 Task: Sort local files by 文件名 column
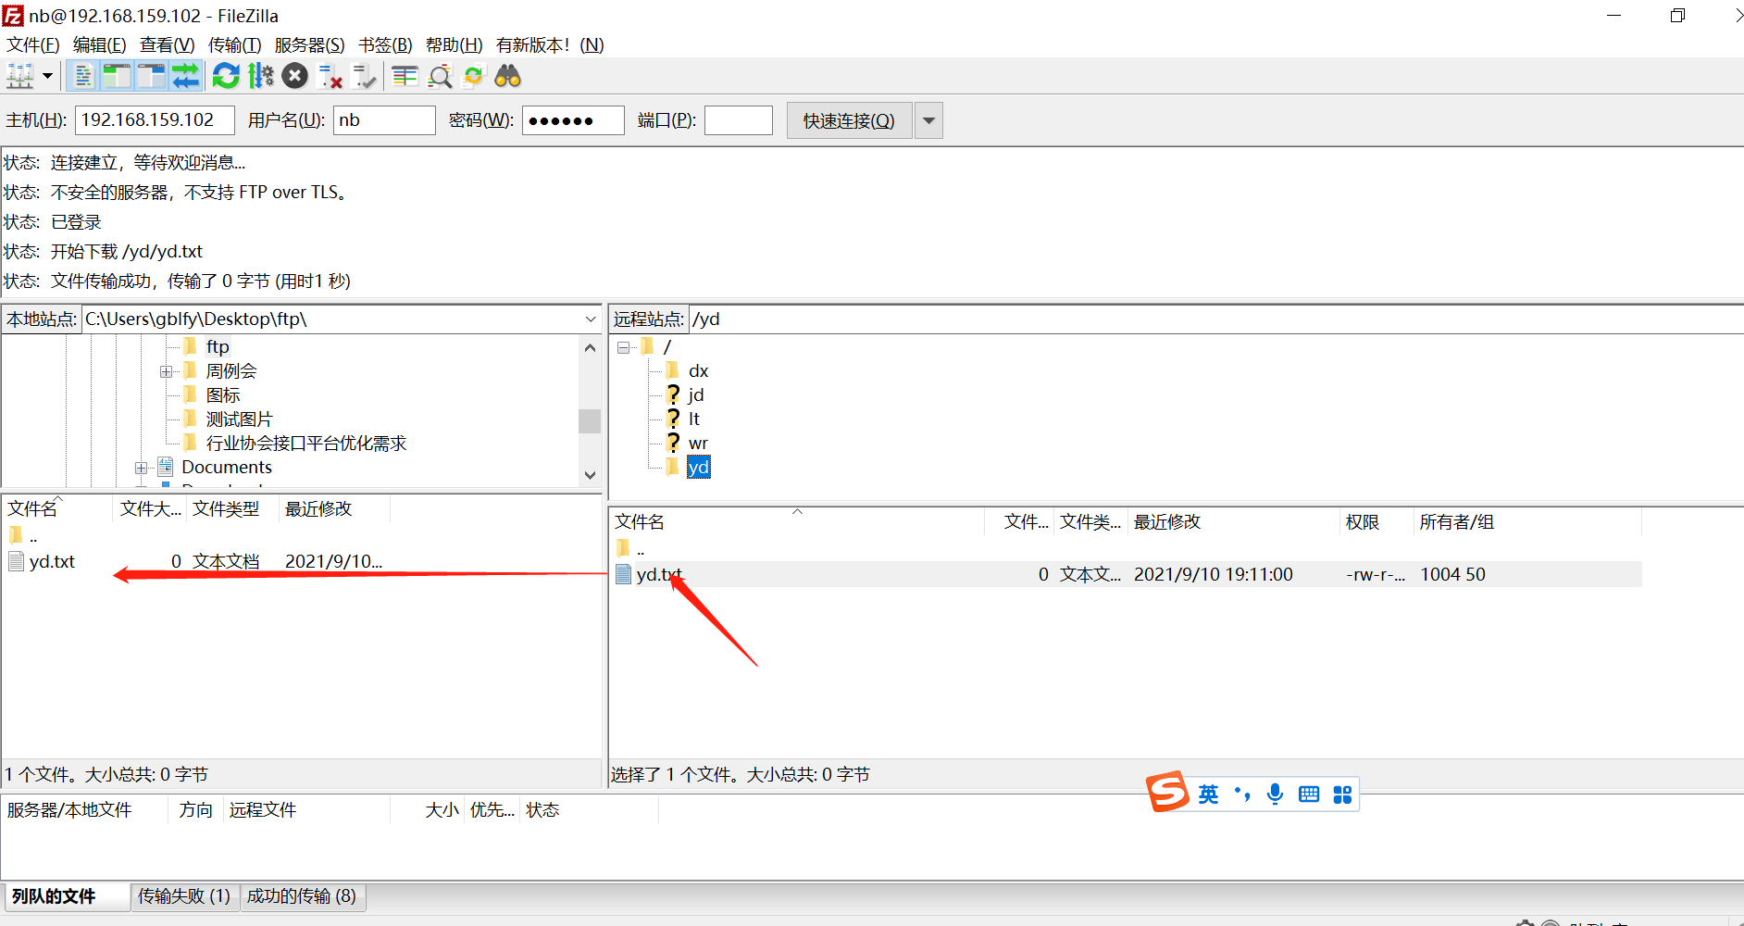tap(57, 509)
